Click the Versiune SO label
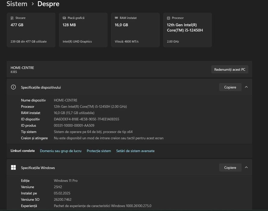Screen dimensions: 268x211 tap(30, 200)
